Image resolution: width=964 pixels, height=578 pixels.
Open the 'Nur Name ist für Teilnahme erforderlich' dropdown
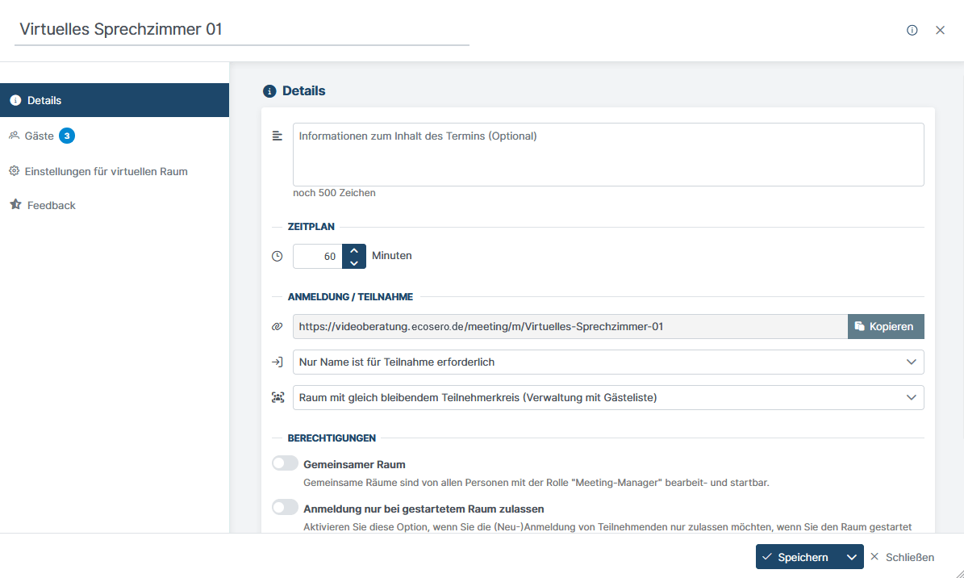click(608, 362)
